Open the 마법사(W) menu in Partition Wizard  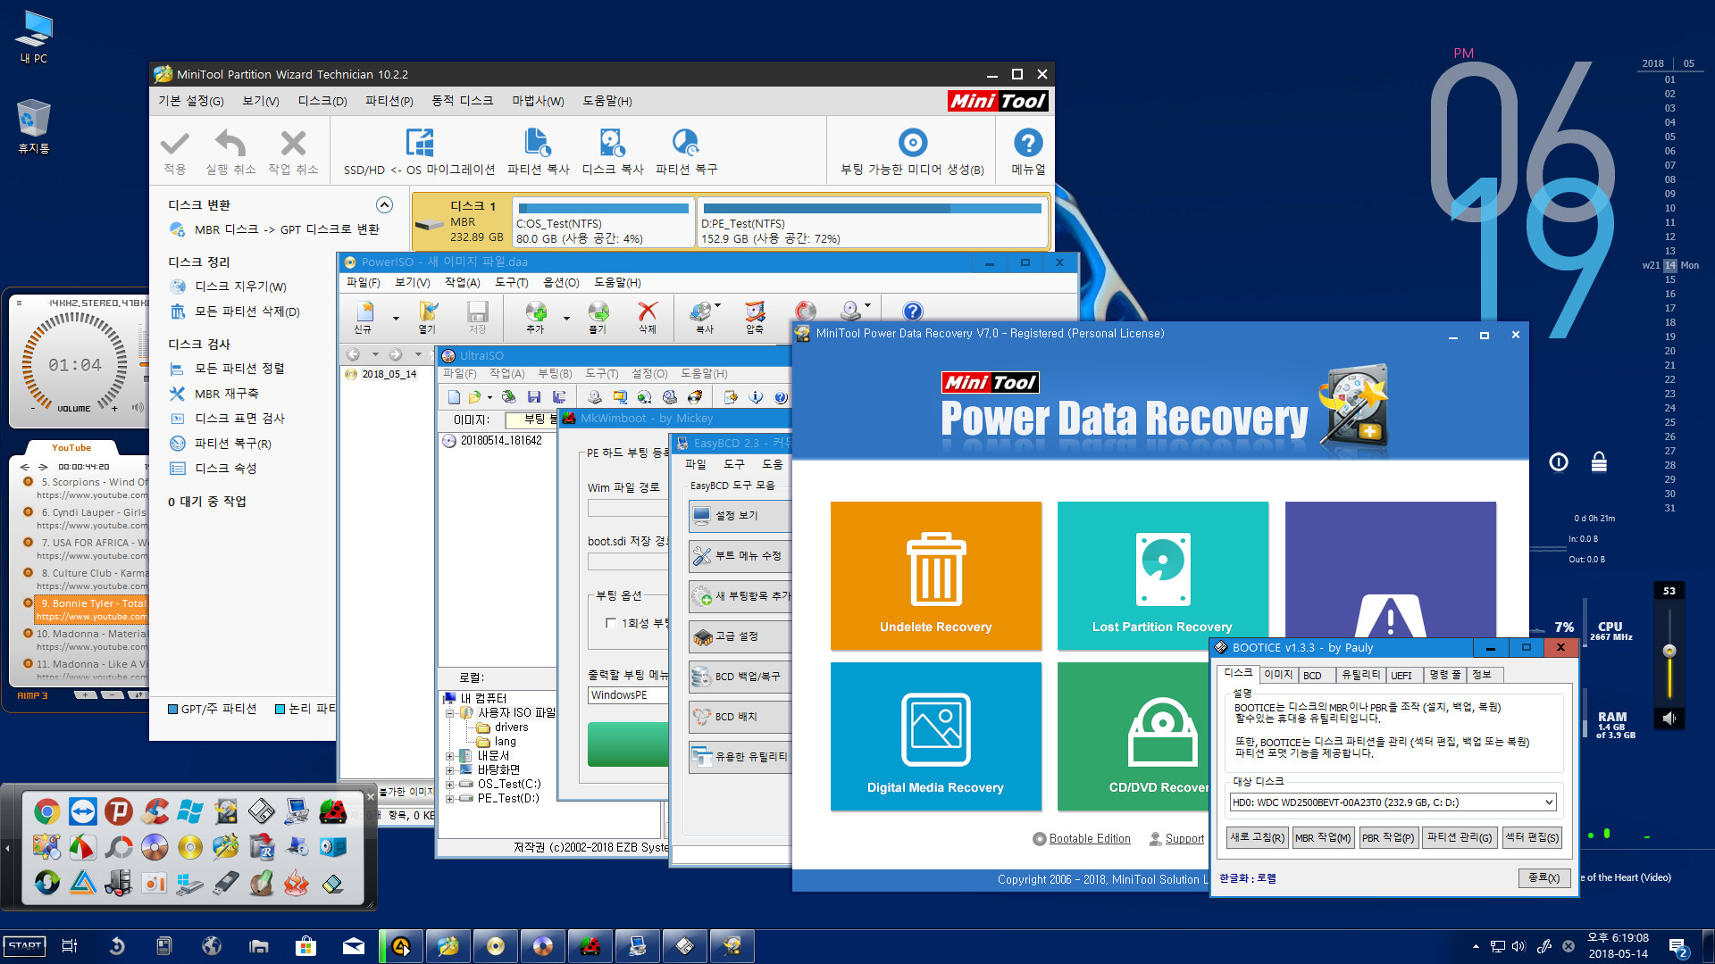coord(538,101)
